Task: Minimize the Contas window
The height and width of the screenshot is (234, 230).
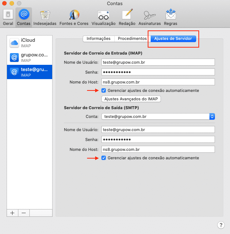Action: [x=12, y=3]
